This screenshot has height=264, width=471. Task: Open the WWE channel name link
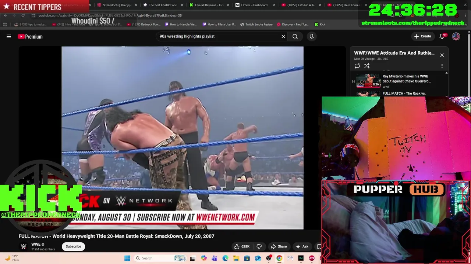36,244
